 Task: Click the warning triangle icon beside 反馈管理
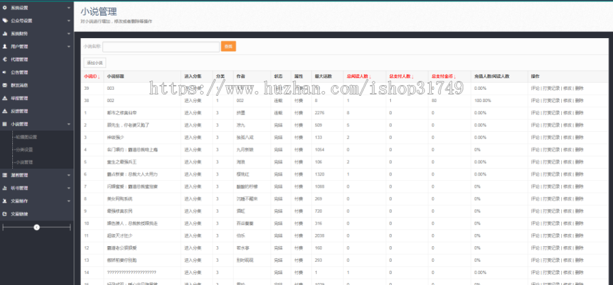(5, 111)
